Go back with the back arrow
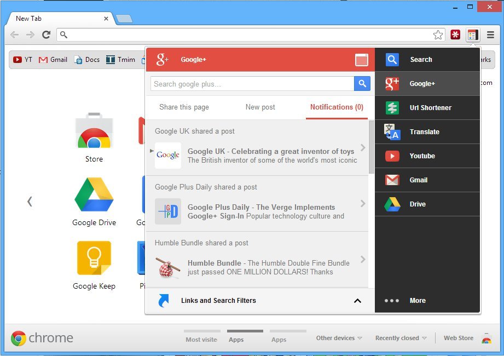The image size is (504, 356). coord(14,35)
